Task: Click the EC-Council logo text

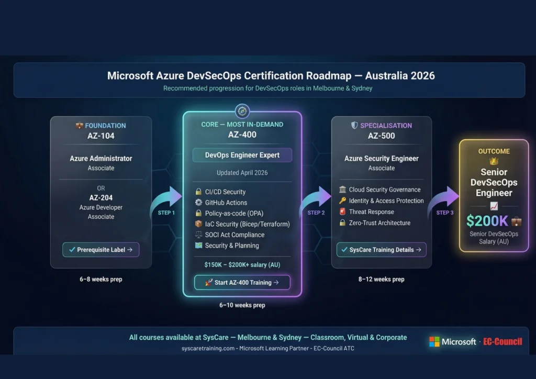Action: coord(502,341)
